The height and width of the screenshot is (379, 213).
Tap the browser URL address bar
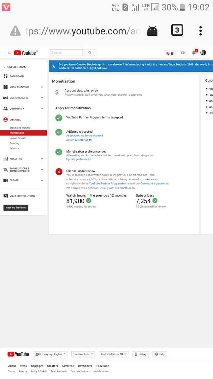coord(83,31)
